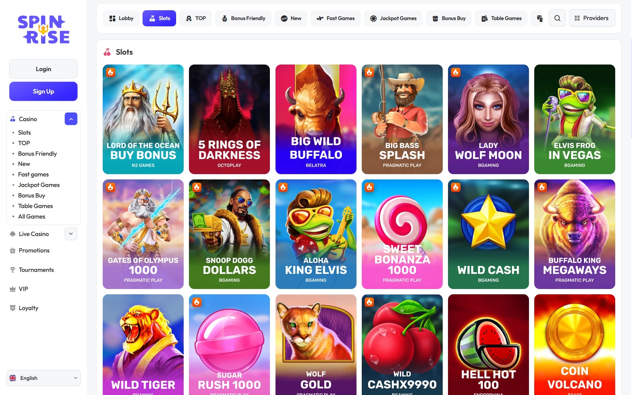Image resolution: width=632 pixels, height=395 pixels.
Task: Click the crown VIP icon in sidebar
Action: pos(13,289)
